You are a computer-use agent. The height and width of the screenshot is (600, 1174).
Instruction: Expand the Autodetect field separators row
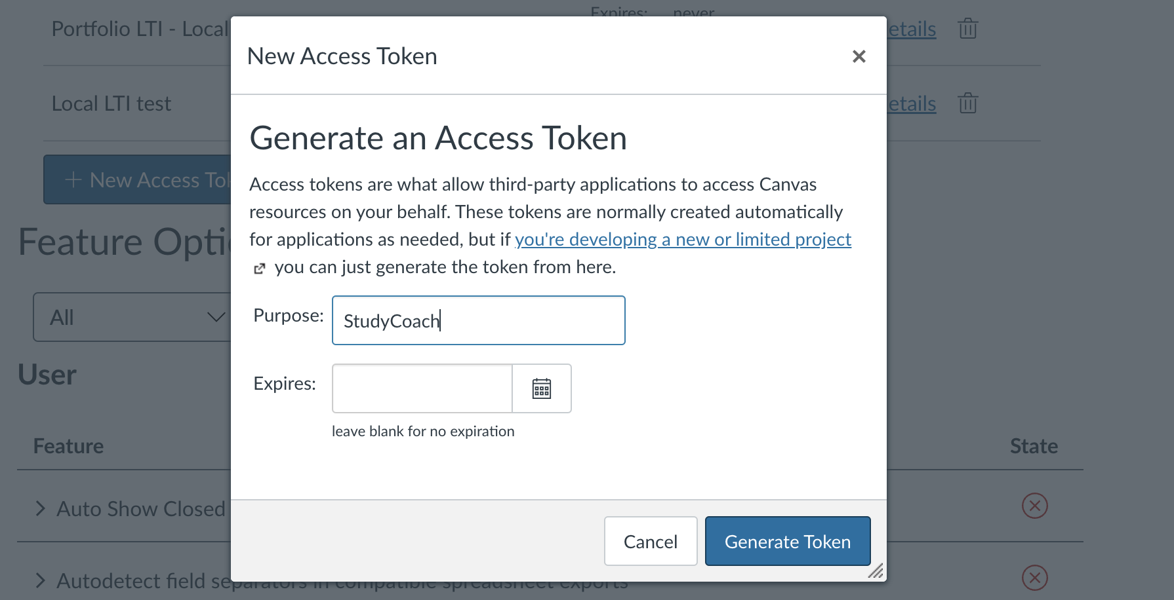coord(41,580)
